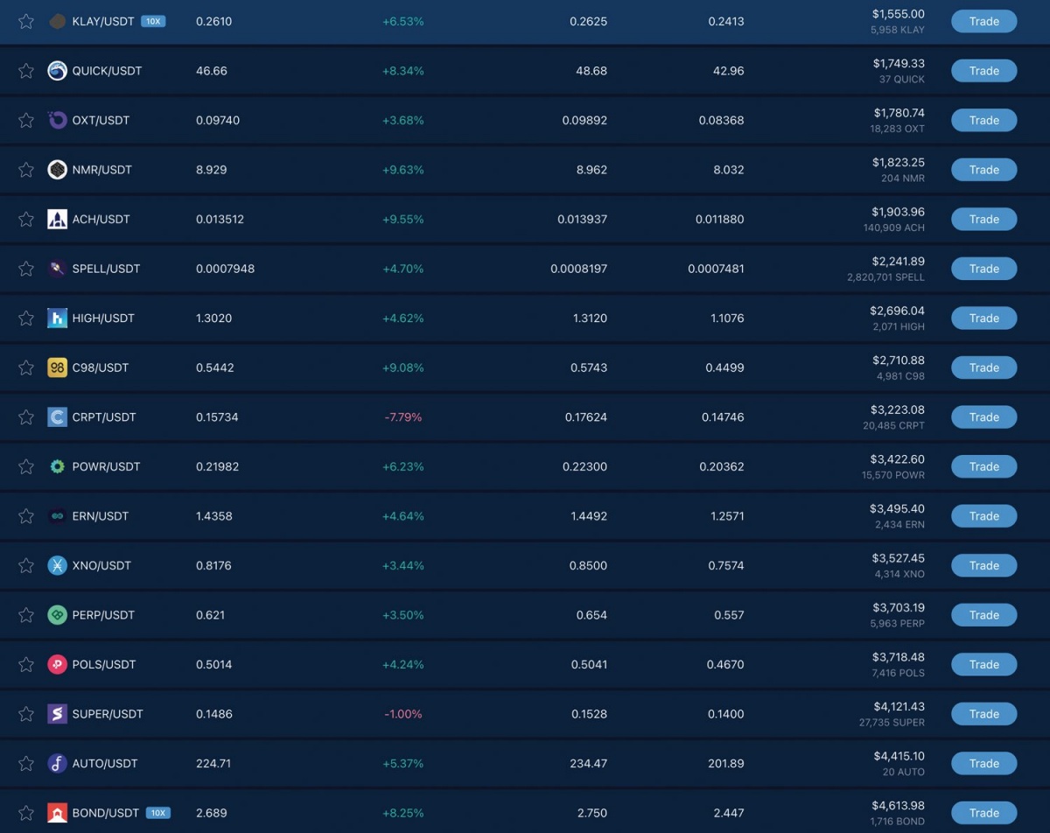
Task: Star the SUPER/USDT pair
Action: [26, 714]
